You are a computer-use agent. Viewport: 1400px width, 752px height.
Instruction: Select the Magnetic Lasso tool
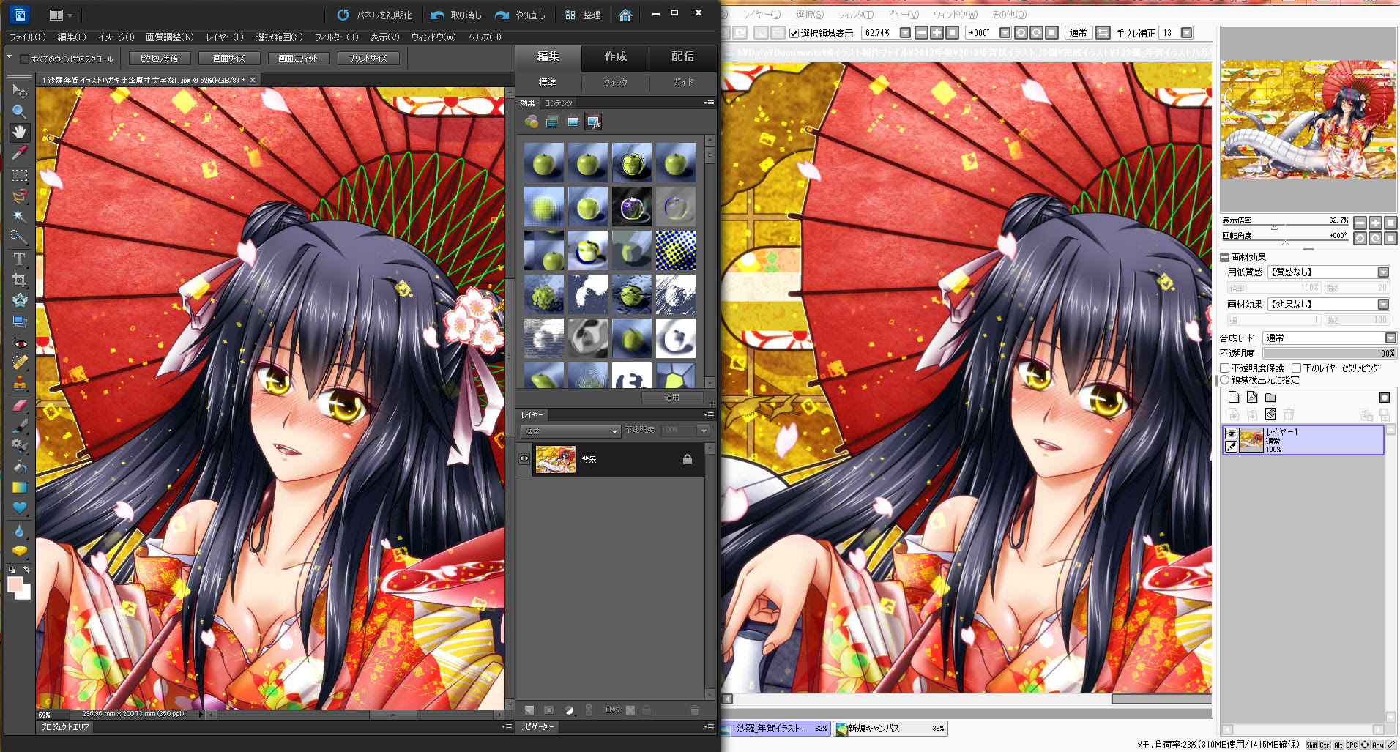tap(20, 196)
